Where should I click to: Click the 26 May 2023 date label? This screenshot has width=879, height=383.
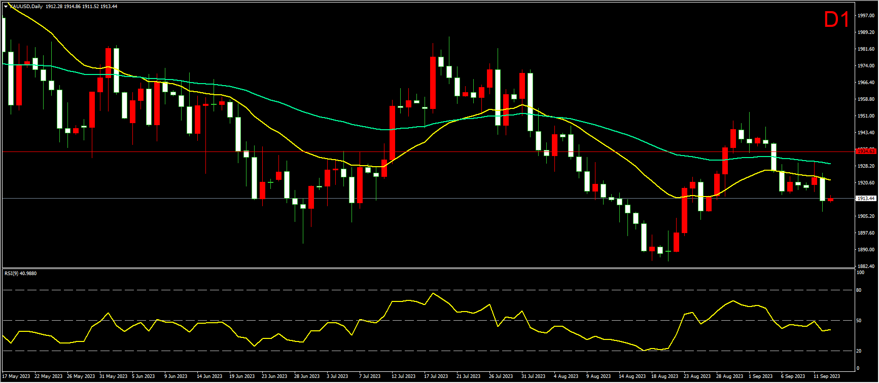(x=81, y=376)
